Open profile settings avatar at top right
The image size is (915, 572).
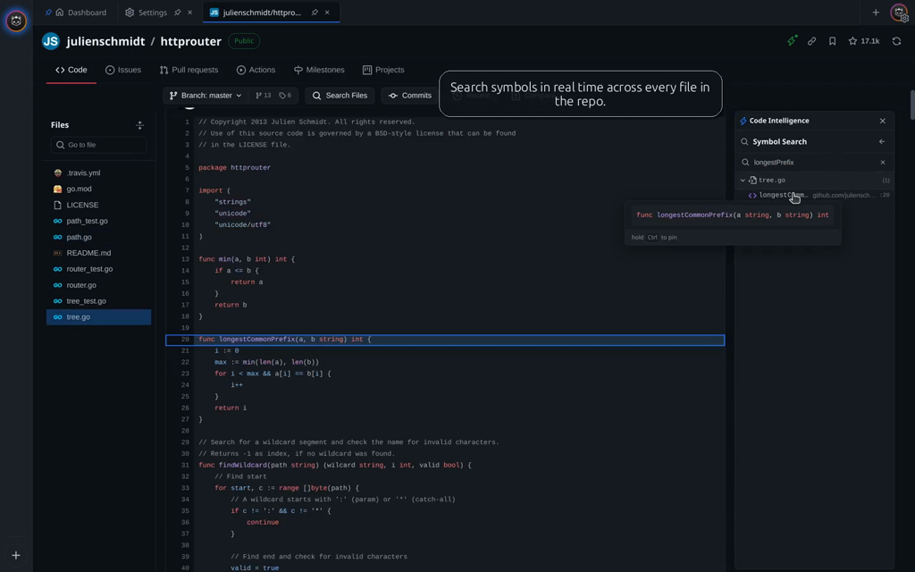click(899, 13)
